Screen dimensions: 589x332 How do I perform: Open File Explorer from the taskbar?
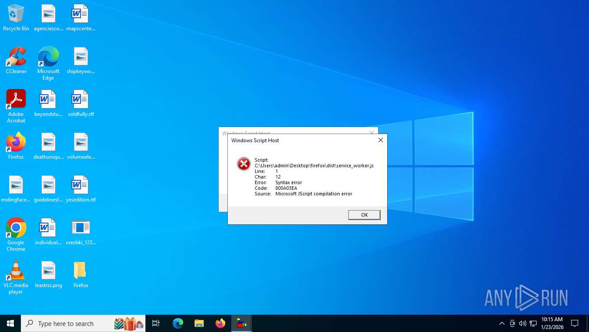pyautogui.click(x=199, y=323)
